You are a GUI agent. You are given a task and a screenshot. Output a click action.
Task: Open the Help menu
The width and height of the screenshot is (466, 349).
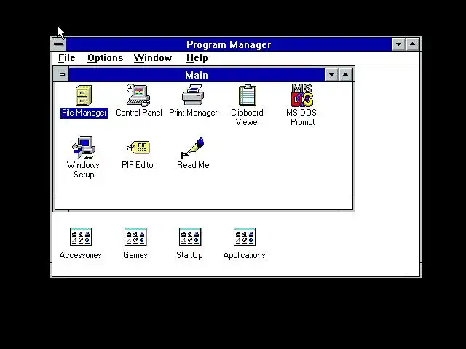tap(197, 58)
